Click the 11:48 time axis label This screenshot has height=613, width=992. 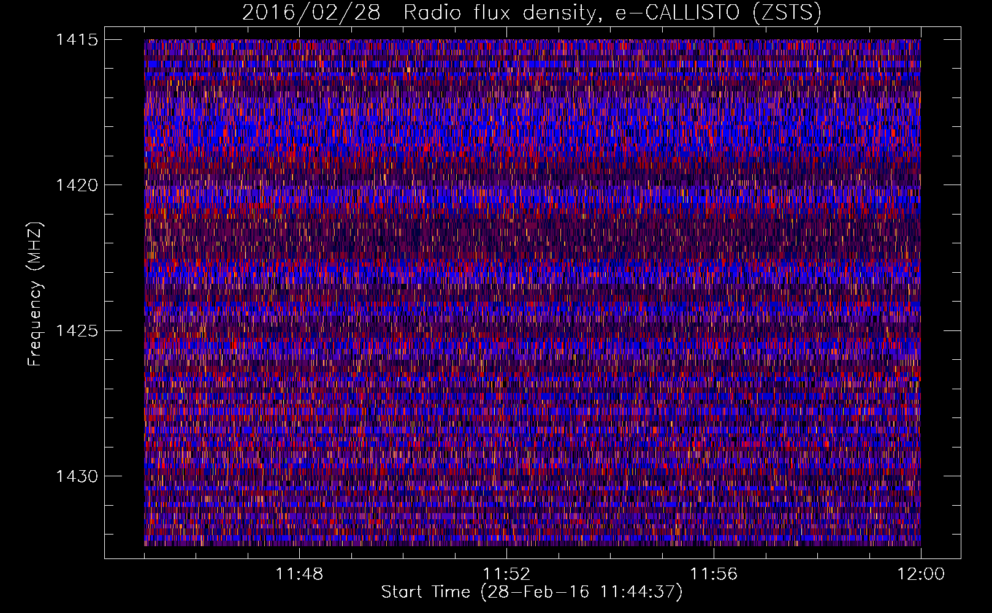[x=299, y=574]
